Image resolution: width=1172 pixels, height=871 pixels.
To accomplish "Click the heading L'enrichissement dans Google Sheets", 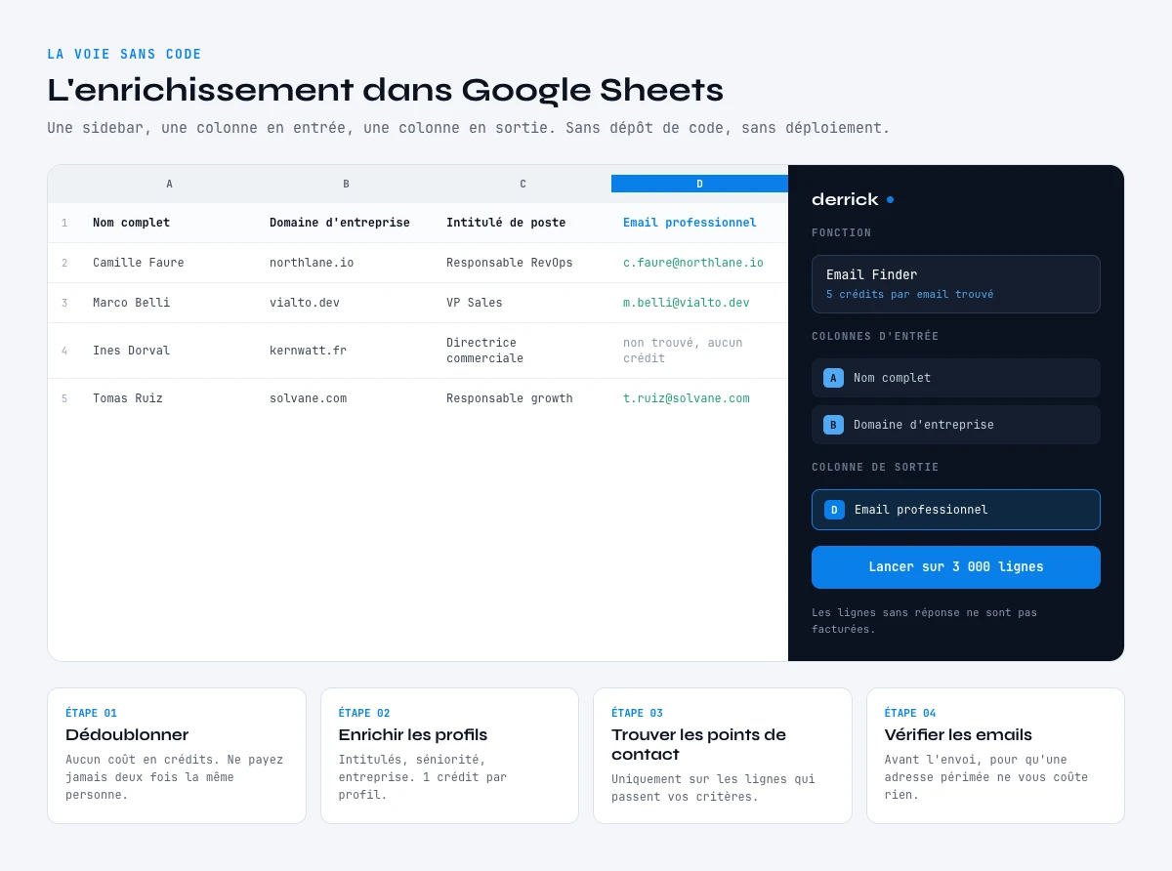I will (x=385, y=90).
